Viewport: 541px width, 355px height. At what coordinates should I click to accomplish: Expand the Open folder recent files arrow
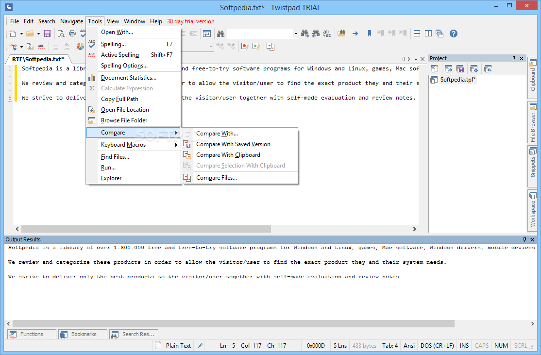click(38, 34)
